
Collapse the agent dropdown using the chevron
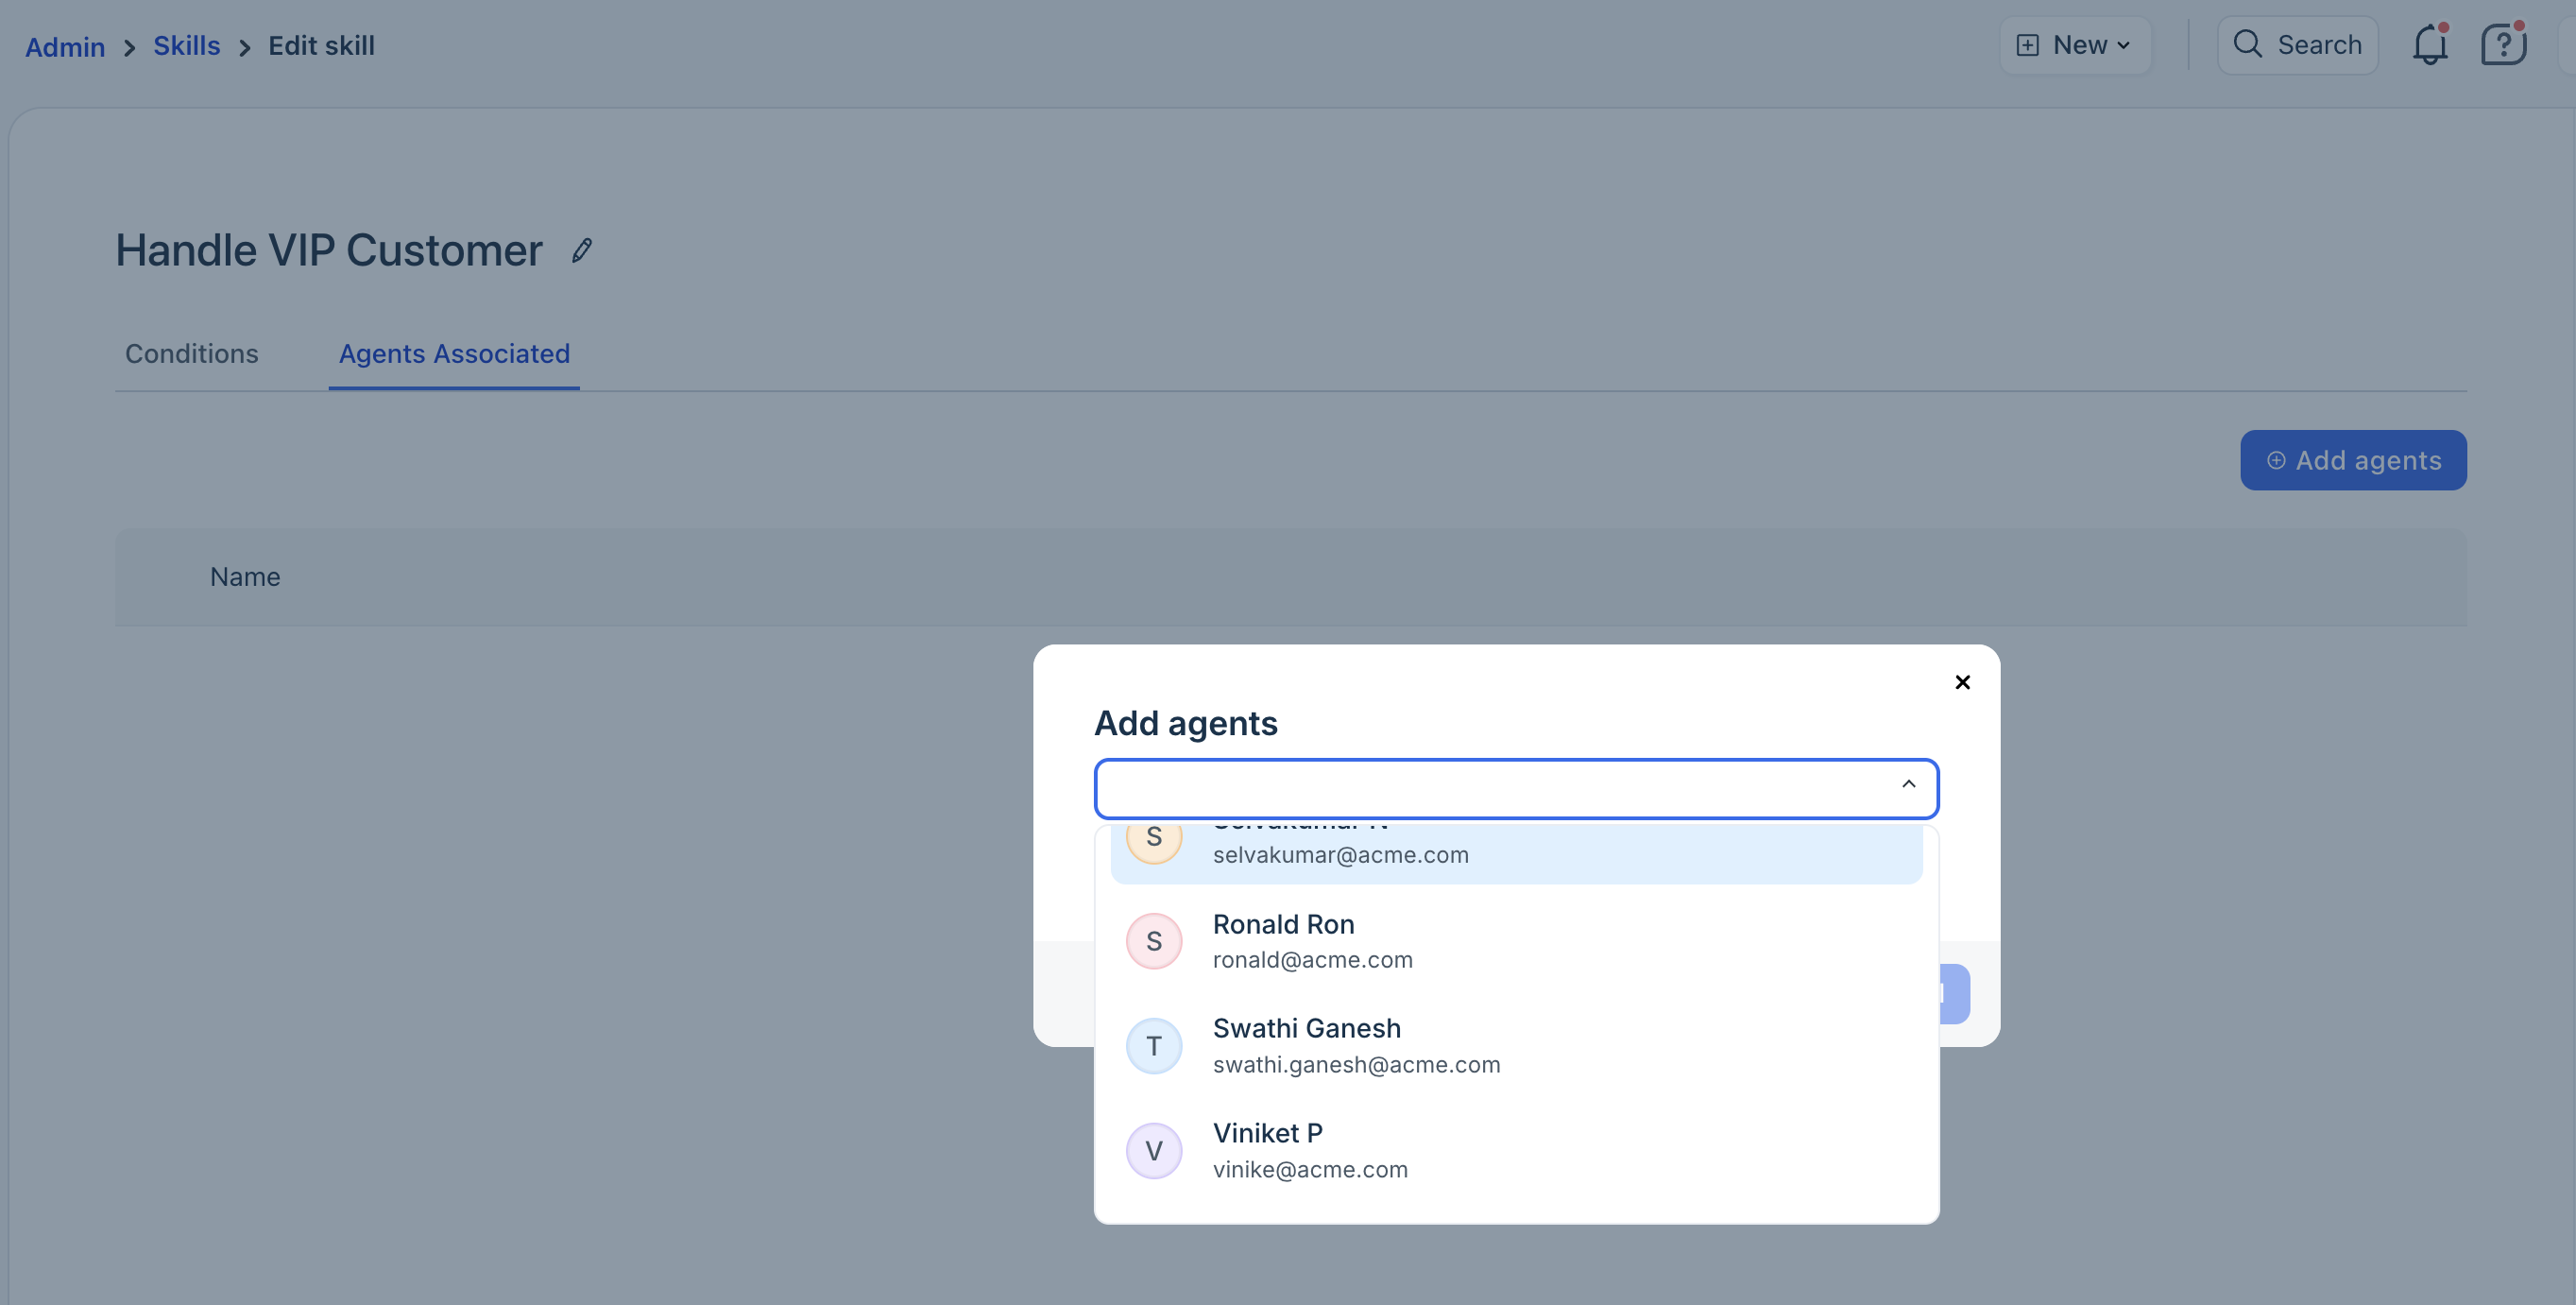click(x=1908, y=785)
